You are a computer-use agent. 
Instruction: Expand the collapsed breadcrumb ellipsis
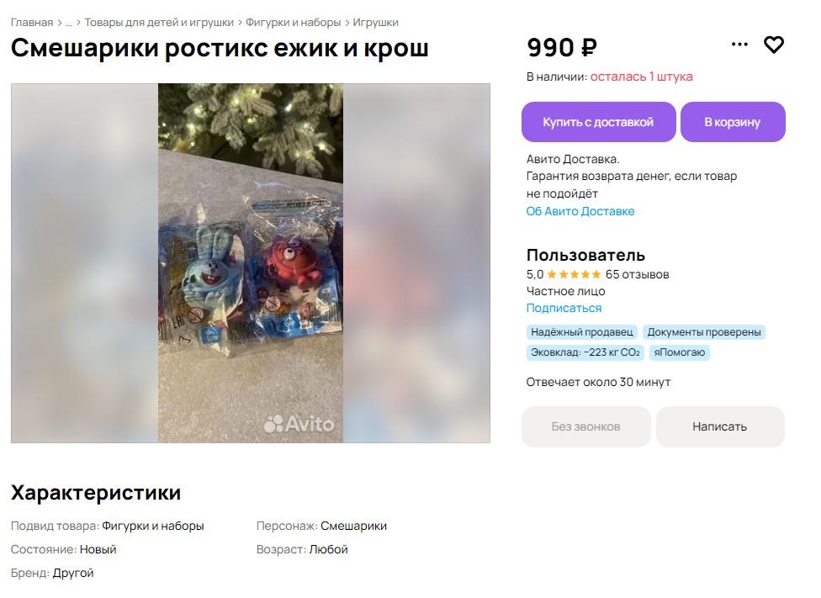(68, 23)
